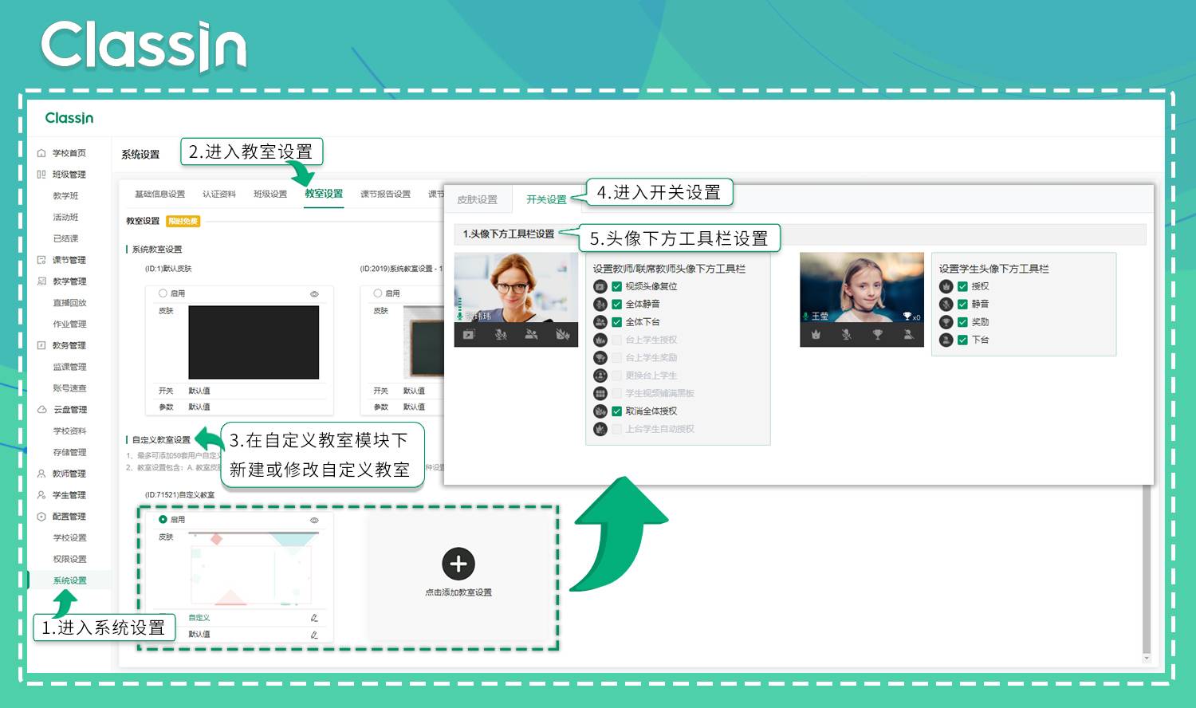Click the black skin thumbnail of 默认皮肤
Image resolution: width=1196 pixels, height=708 pixels.
point(254,342)
